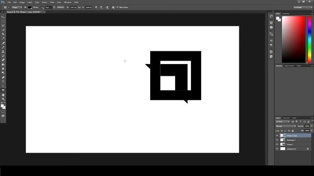Viewport: 314px width, 176px height.
Task: Open the stroke type line dropdown
Action: coord(60,7)
